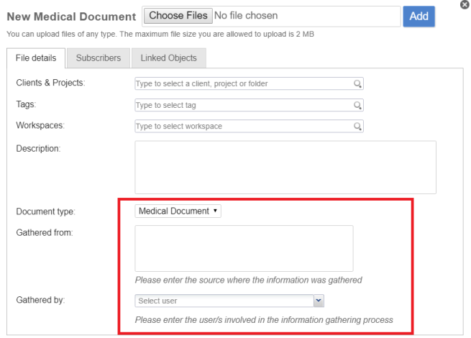
Task: Click the 'Gathered from:' label
Action: 44,232
